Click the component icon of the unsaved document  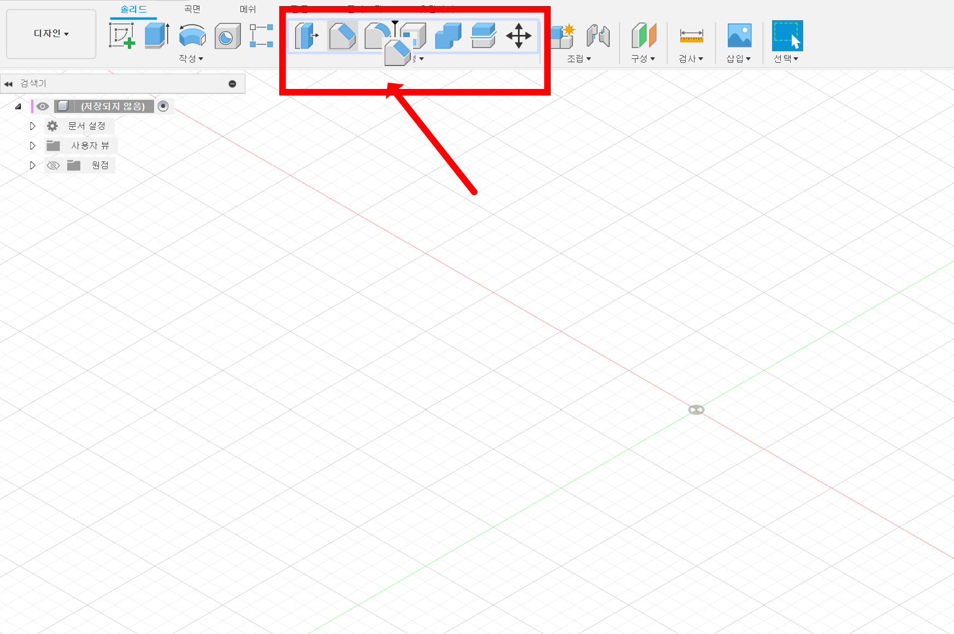(63, 106)
